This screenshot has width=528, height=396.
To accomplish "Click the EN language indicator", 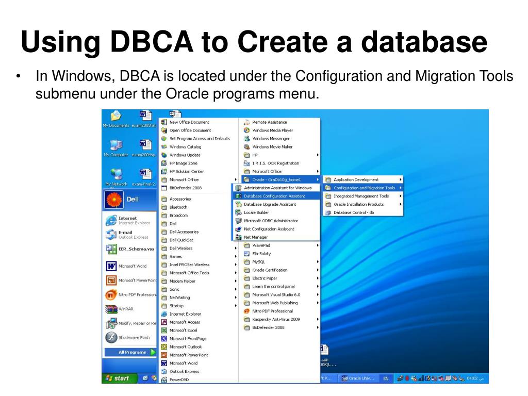I will (x=386, y=378).
